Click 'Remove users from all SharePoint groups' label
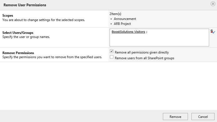217x122 pixels. click(x=144, y=58)
